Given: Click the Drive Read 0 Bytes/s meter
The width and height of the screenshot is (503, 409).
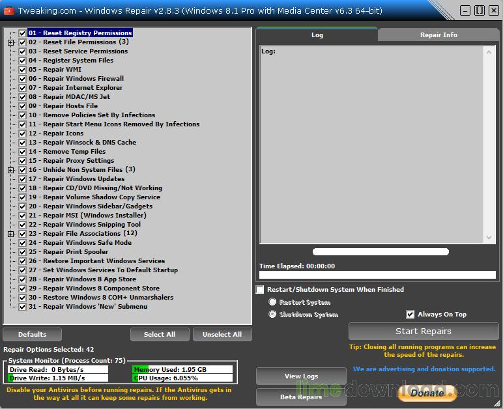Looking at the screenshot, I should (58, 369).
